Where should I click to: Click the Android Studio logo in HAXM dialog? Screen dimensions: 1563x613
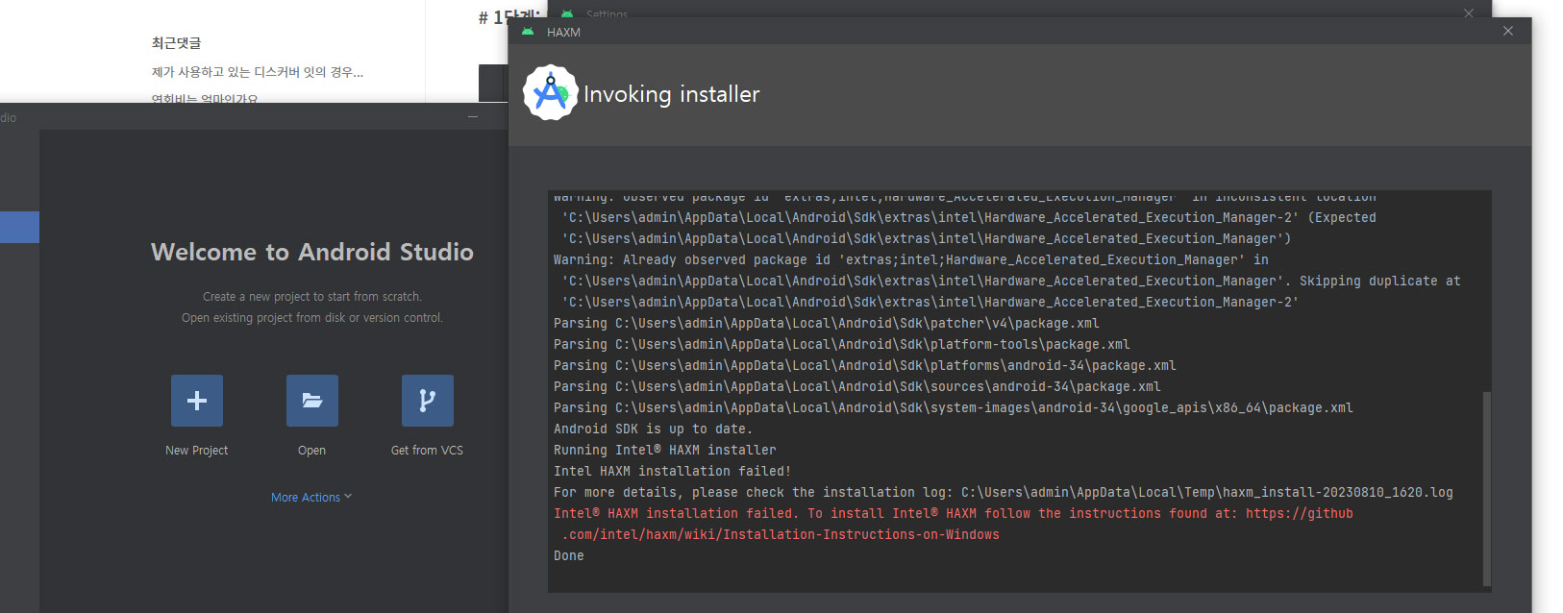551,93
